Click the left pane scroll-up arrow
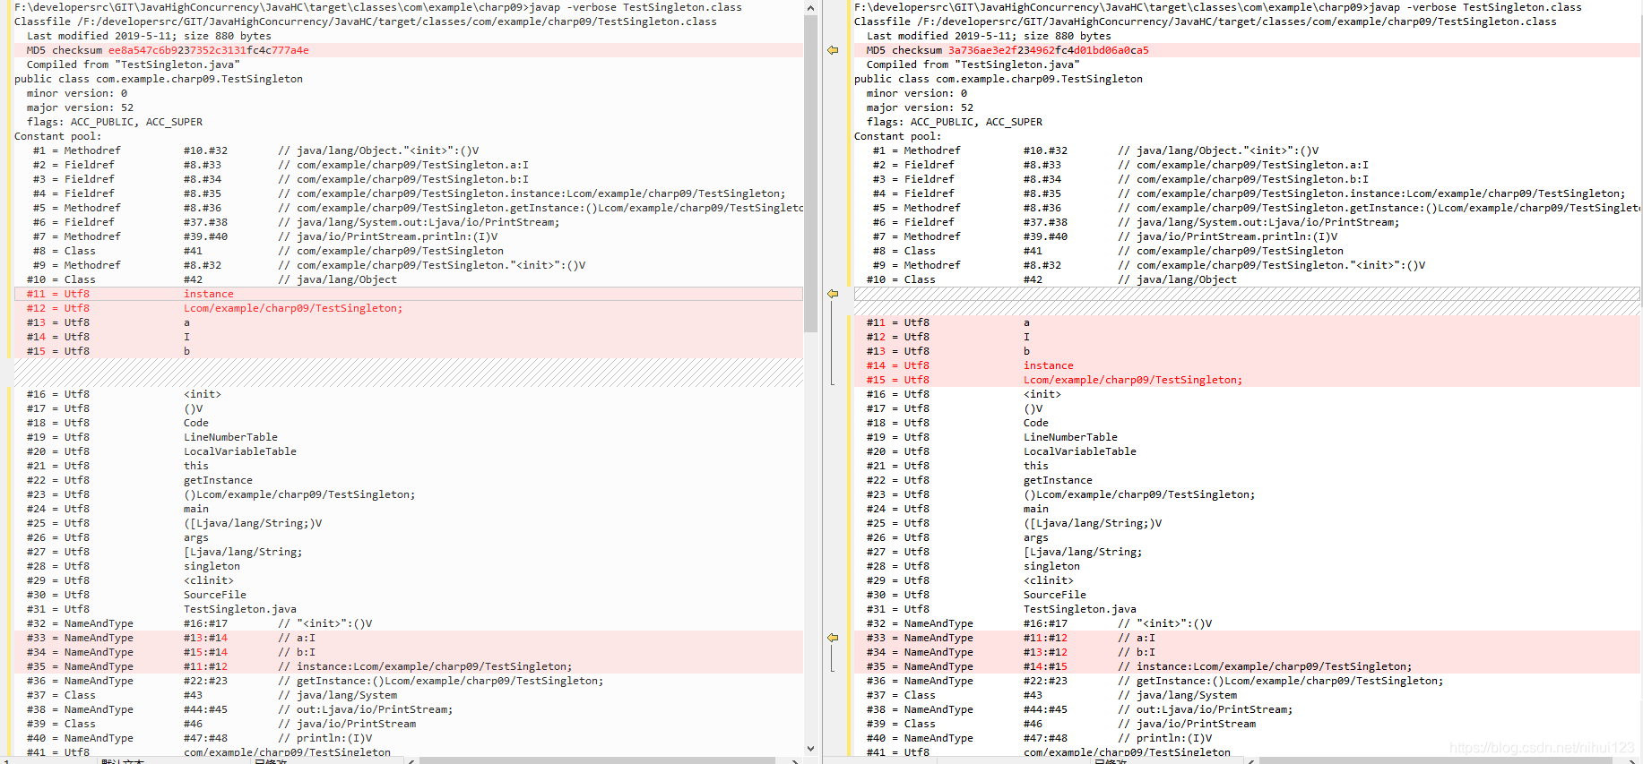Screen dimensions: 1643x764 pyautogui.click(x=810, y=8)
